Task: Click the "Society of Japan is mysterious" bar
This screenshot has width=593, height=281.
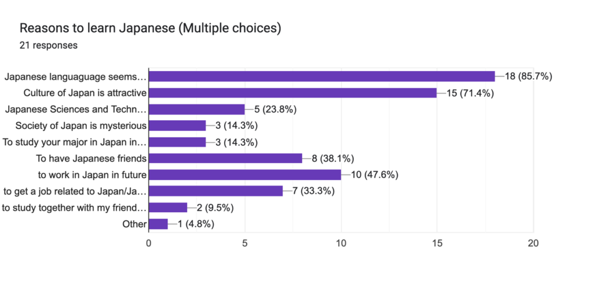Action: pos(178,125)
